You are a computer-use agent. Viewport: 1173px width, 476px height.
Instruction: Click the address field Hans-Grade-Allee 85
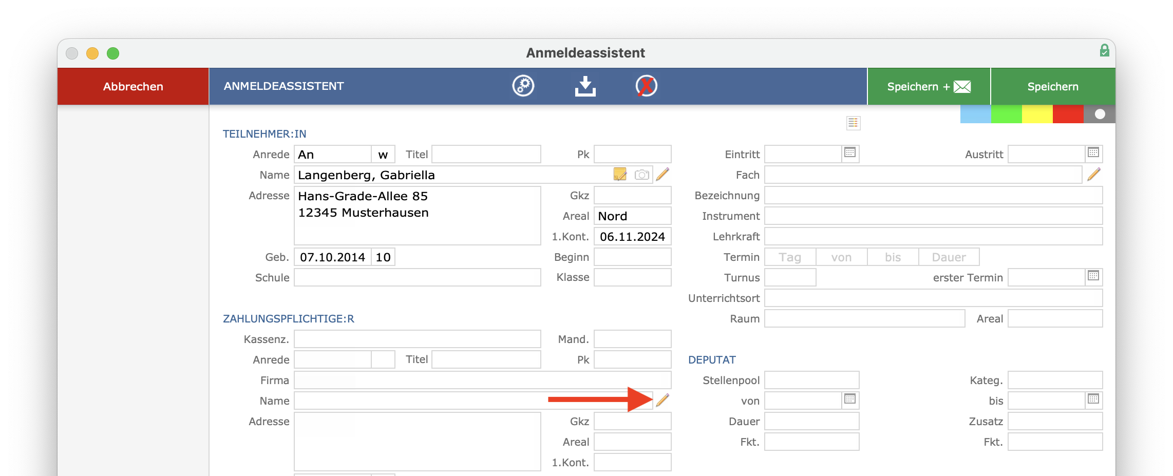[417, 216]
